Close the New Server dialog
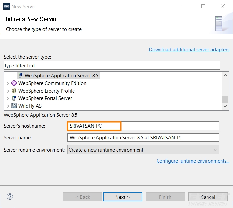Screen dimensions: 233x208 [223, 6]
